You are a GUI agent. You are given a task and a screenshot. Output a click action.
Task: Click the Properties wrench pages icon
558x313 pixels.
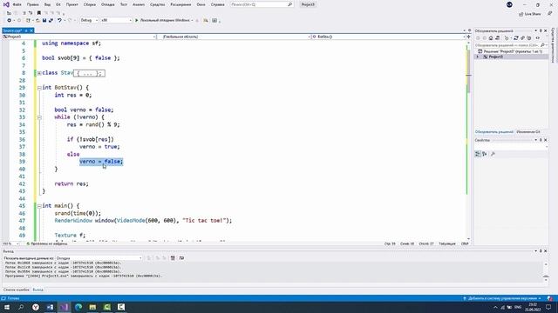493,154
